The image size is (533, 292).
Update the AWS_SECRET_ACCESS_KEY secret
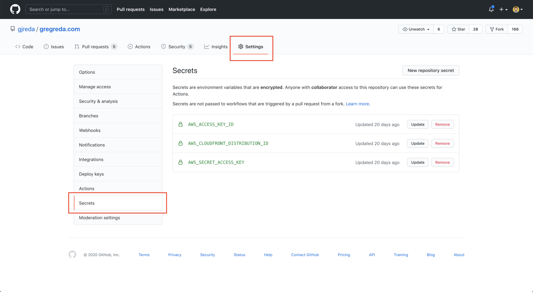click(418, 162)
